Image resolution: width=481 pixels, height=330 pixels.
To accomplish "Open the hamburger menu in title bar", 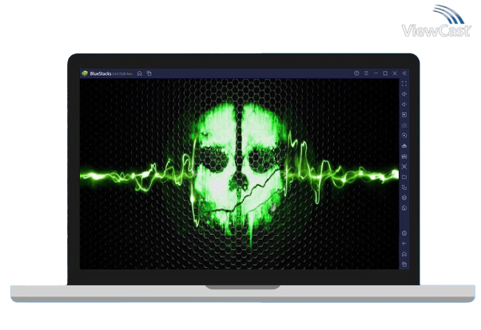I will tap(366, 73).
